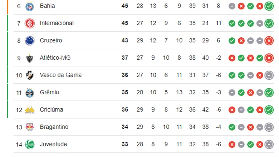Click Cruzeiro's latest result loss icon

269,40
